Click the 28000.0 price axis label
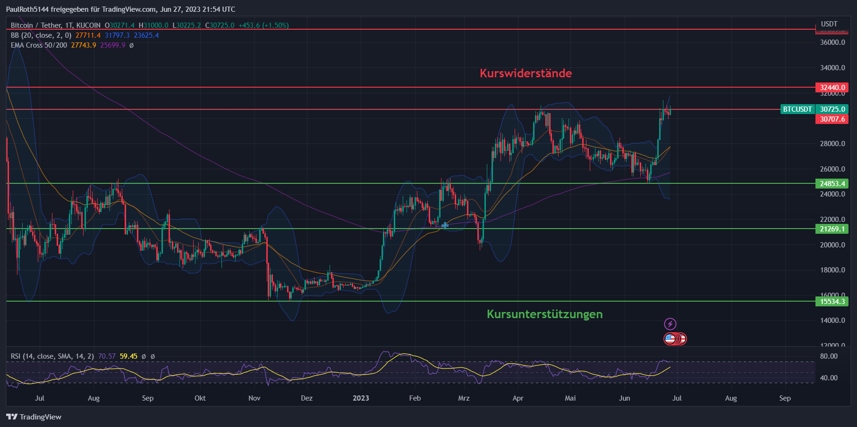The width and height of the screenshot is (857, 427). point(832,144)
